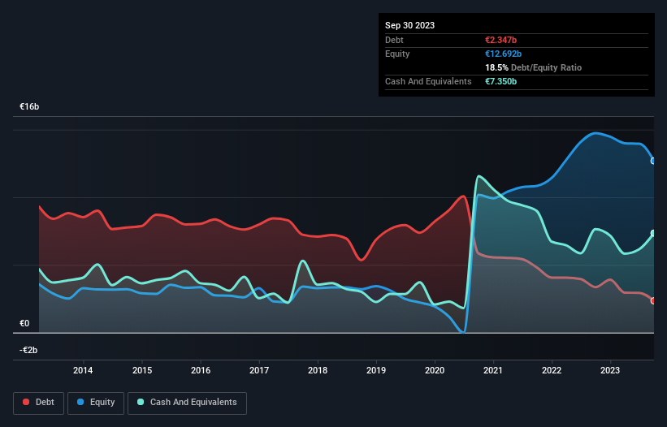Click the red Debt legend dot
667x427 pixels.
coord(26,402)
